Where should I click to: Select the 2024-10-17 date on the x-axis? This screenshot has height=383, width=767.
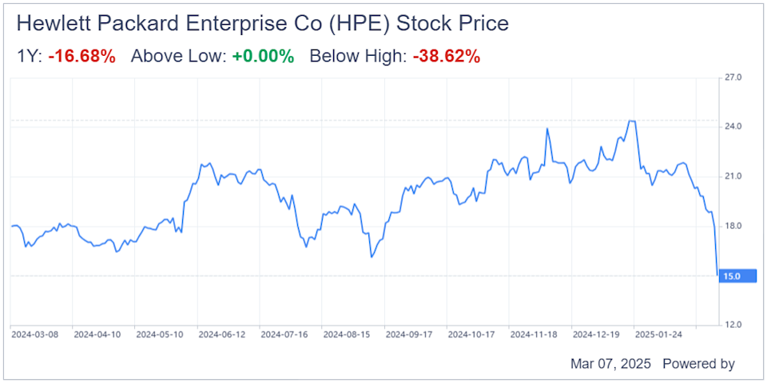472,334
